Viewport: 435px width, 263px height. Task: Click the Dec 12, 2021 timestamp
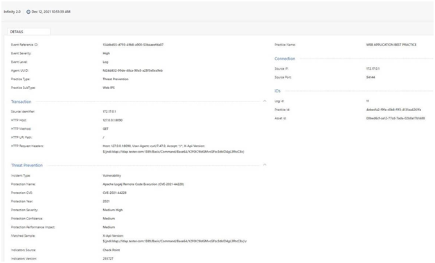tap(51, 12)
